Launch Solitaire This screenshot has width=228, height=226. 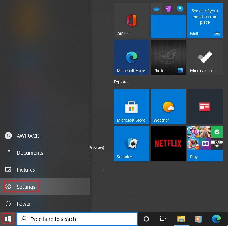(131, 143)
